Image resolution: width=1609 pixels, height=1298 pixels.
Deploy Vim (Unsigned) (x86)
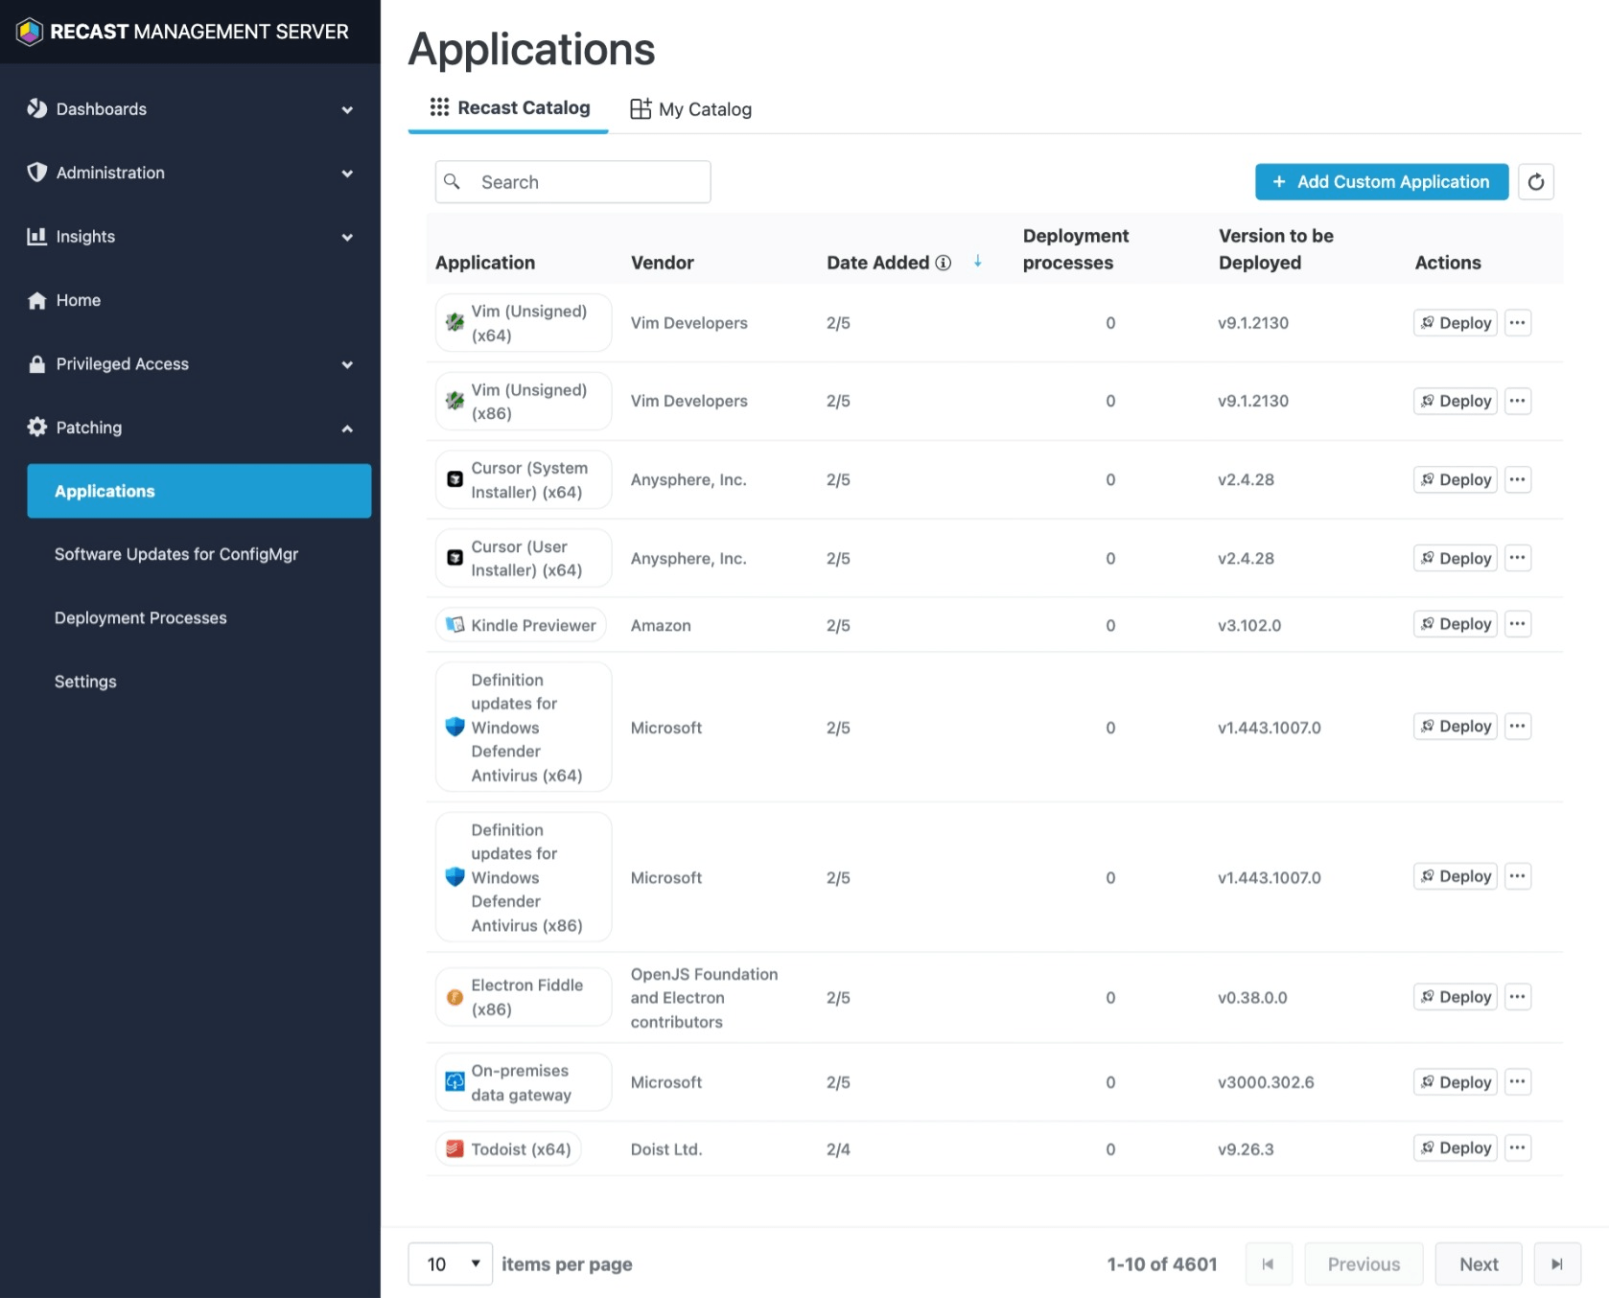[1455, 401]
